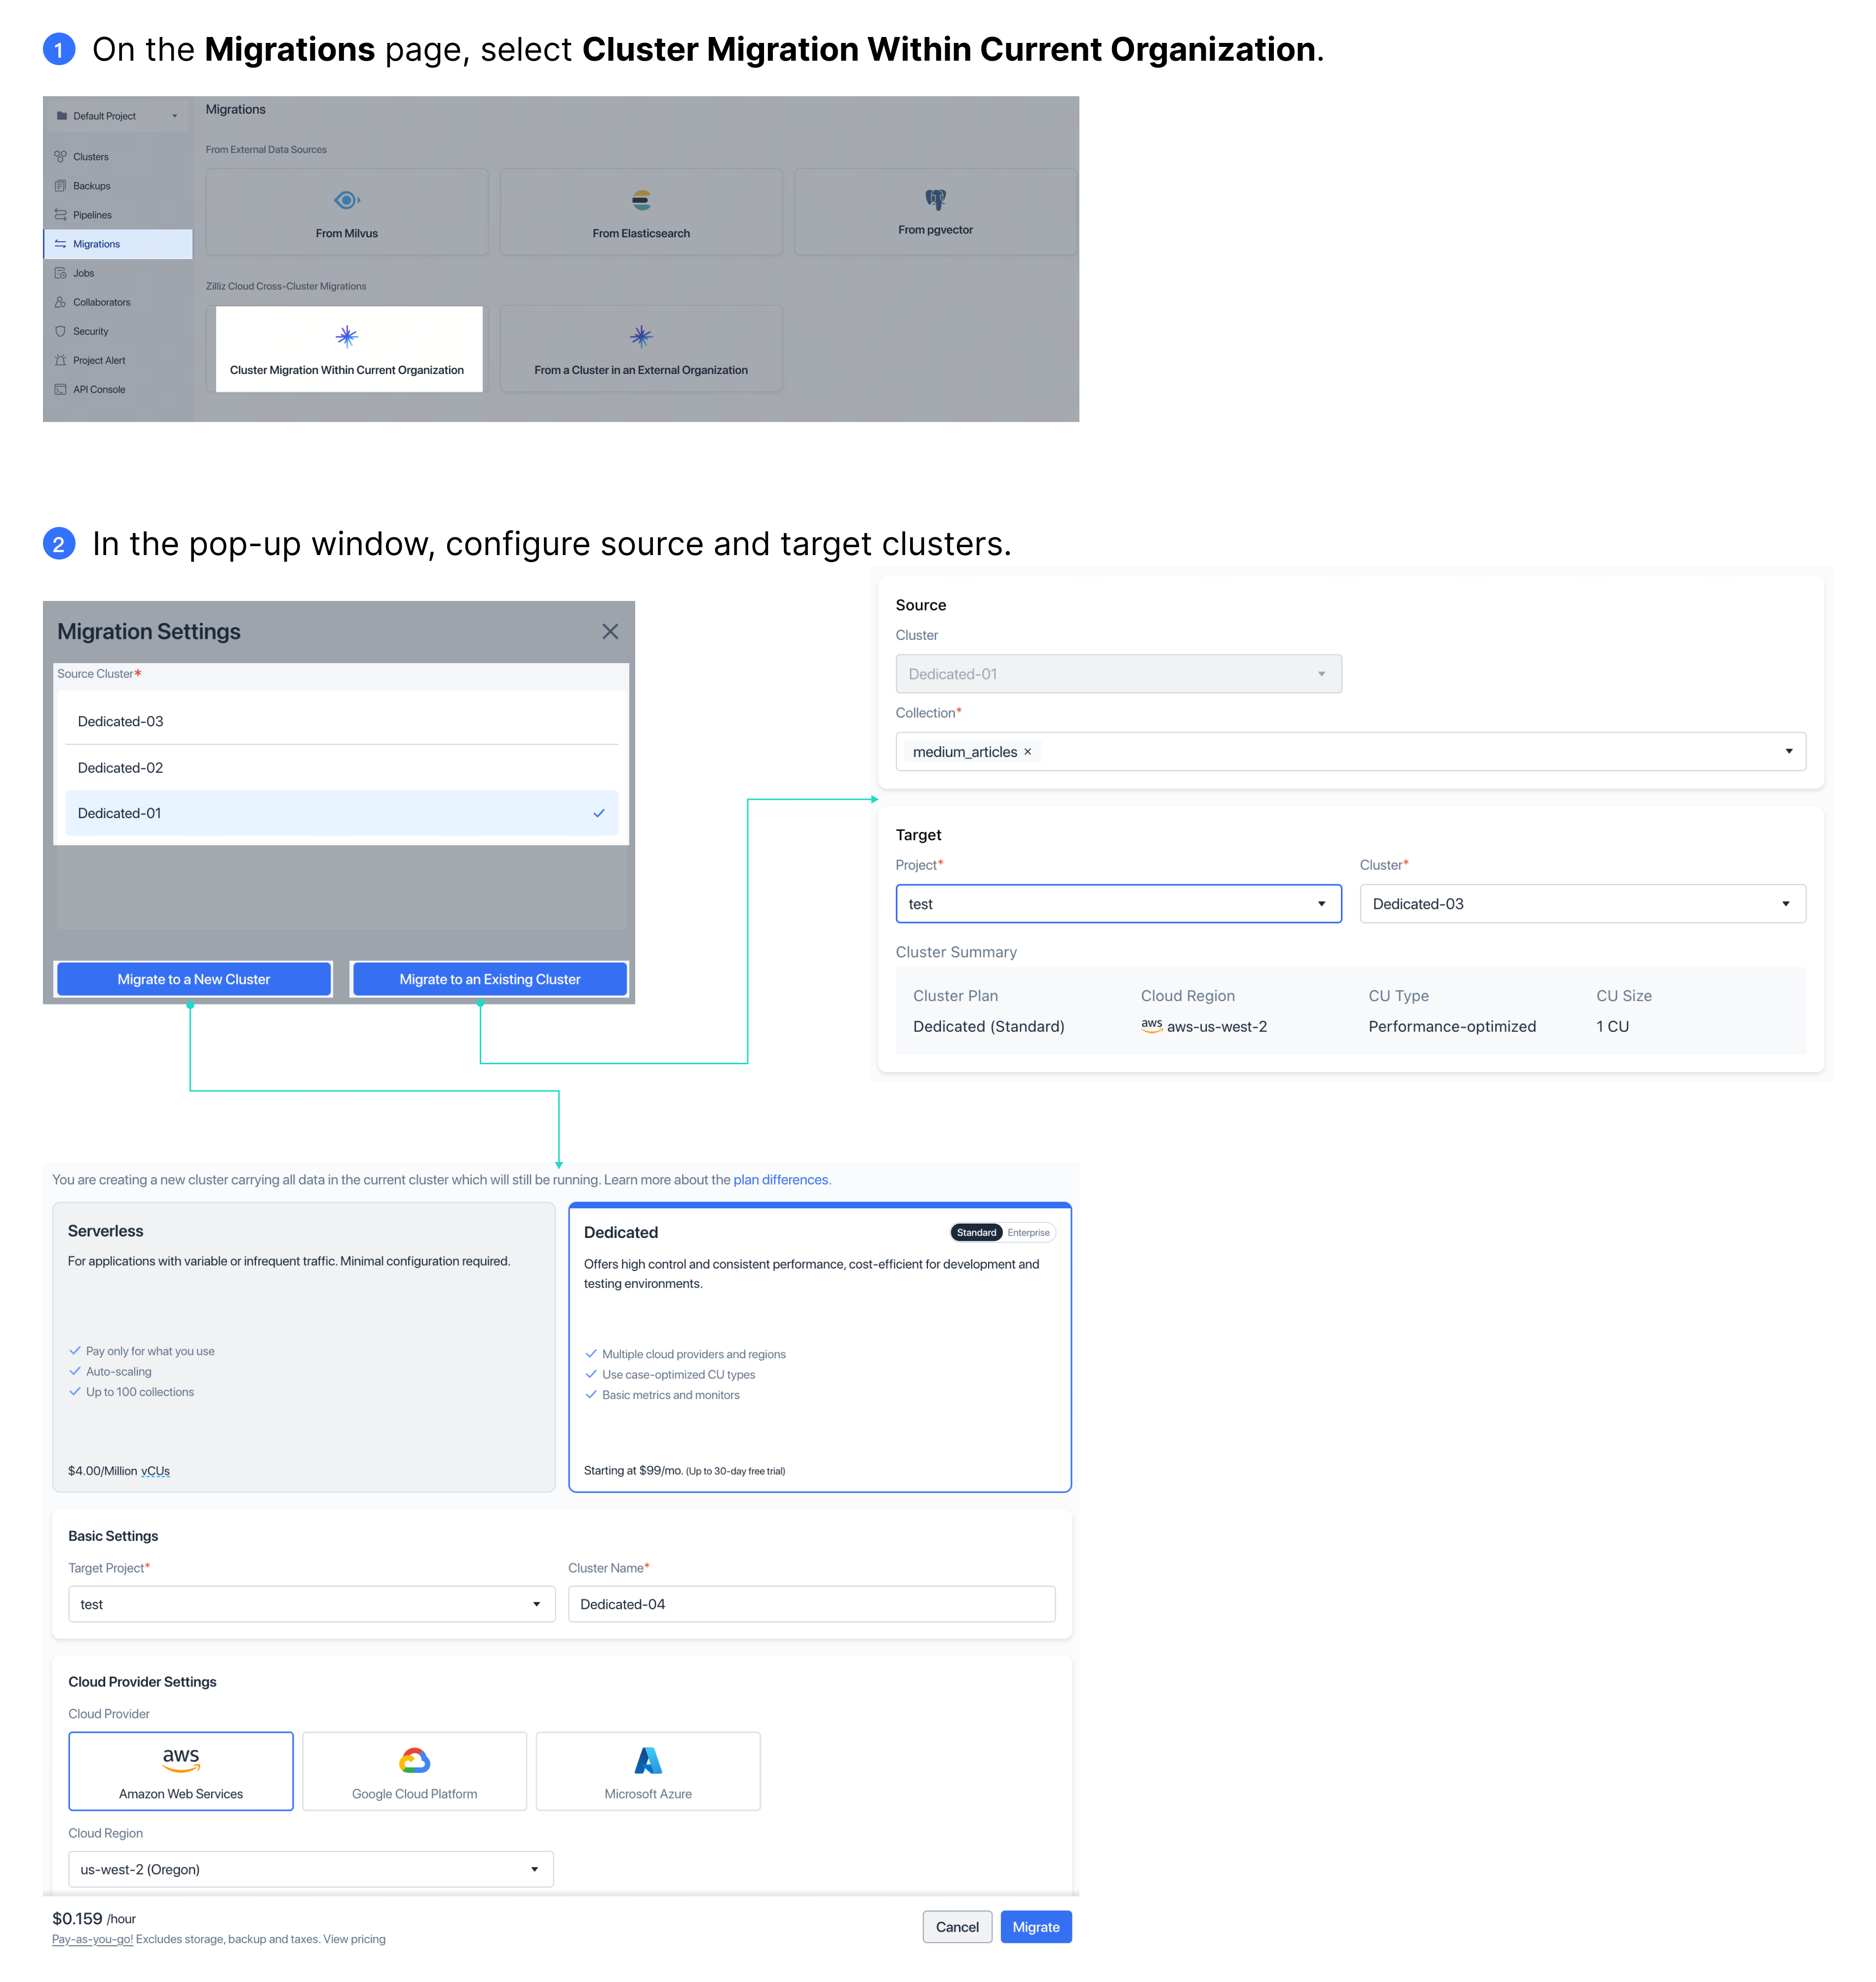1876x1982 pixels.
Task: Select Dedicated-02 in Source Cluster list
Action: point(342,768)
